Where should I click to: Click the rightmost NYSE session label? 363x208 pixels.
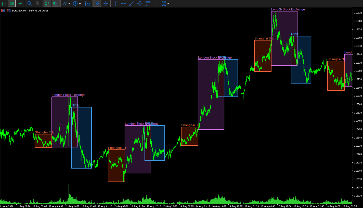[295, 34]
